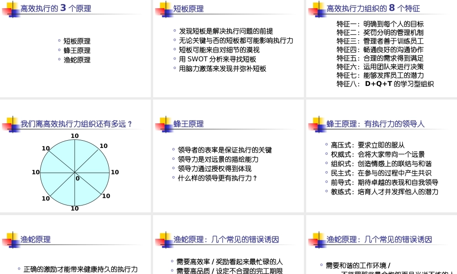
Task: Select the bullet '组织式：创造情感上的联结与和谐'
Action: 381,163
